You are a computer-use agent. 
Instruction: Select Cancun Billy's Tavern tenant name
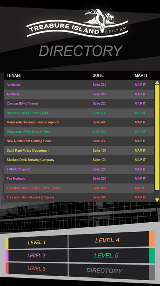click(x=22, y=103)
